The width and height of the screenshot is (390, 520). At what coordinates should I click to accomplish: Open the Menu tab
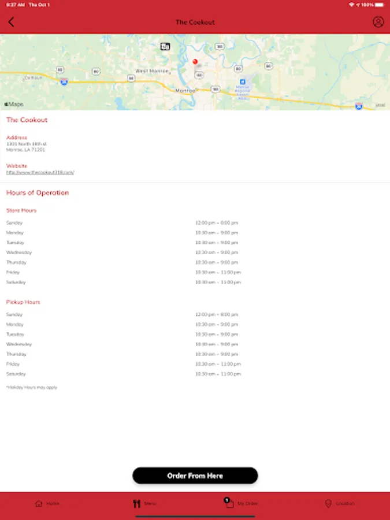coord(144,503)
